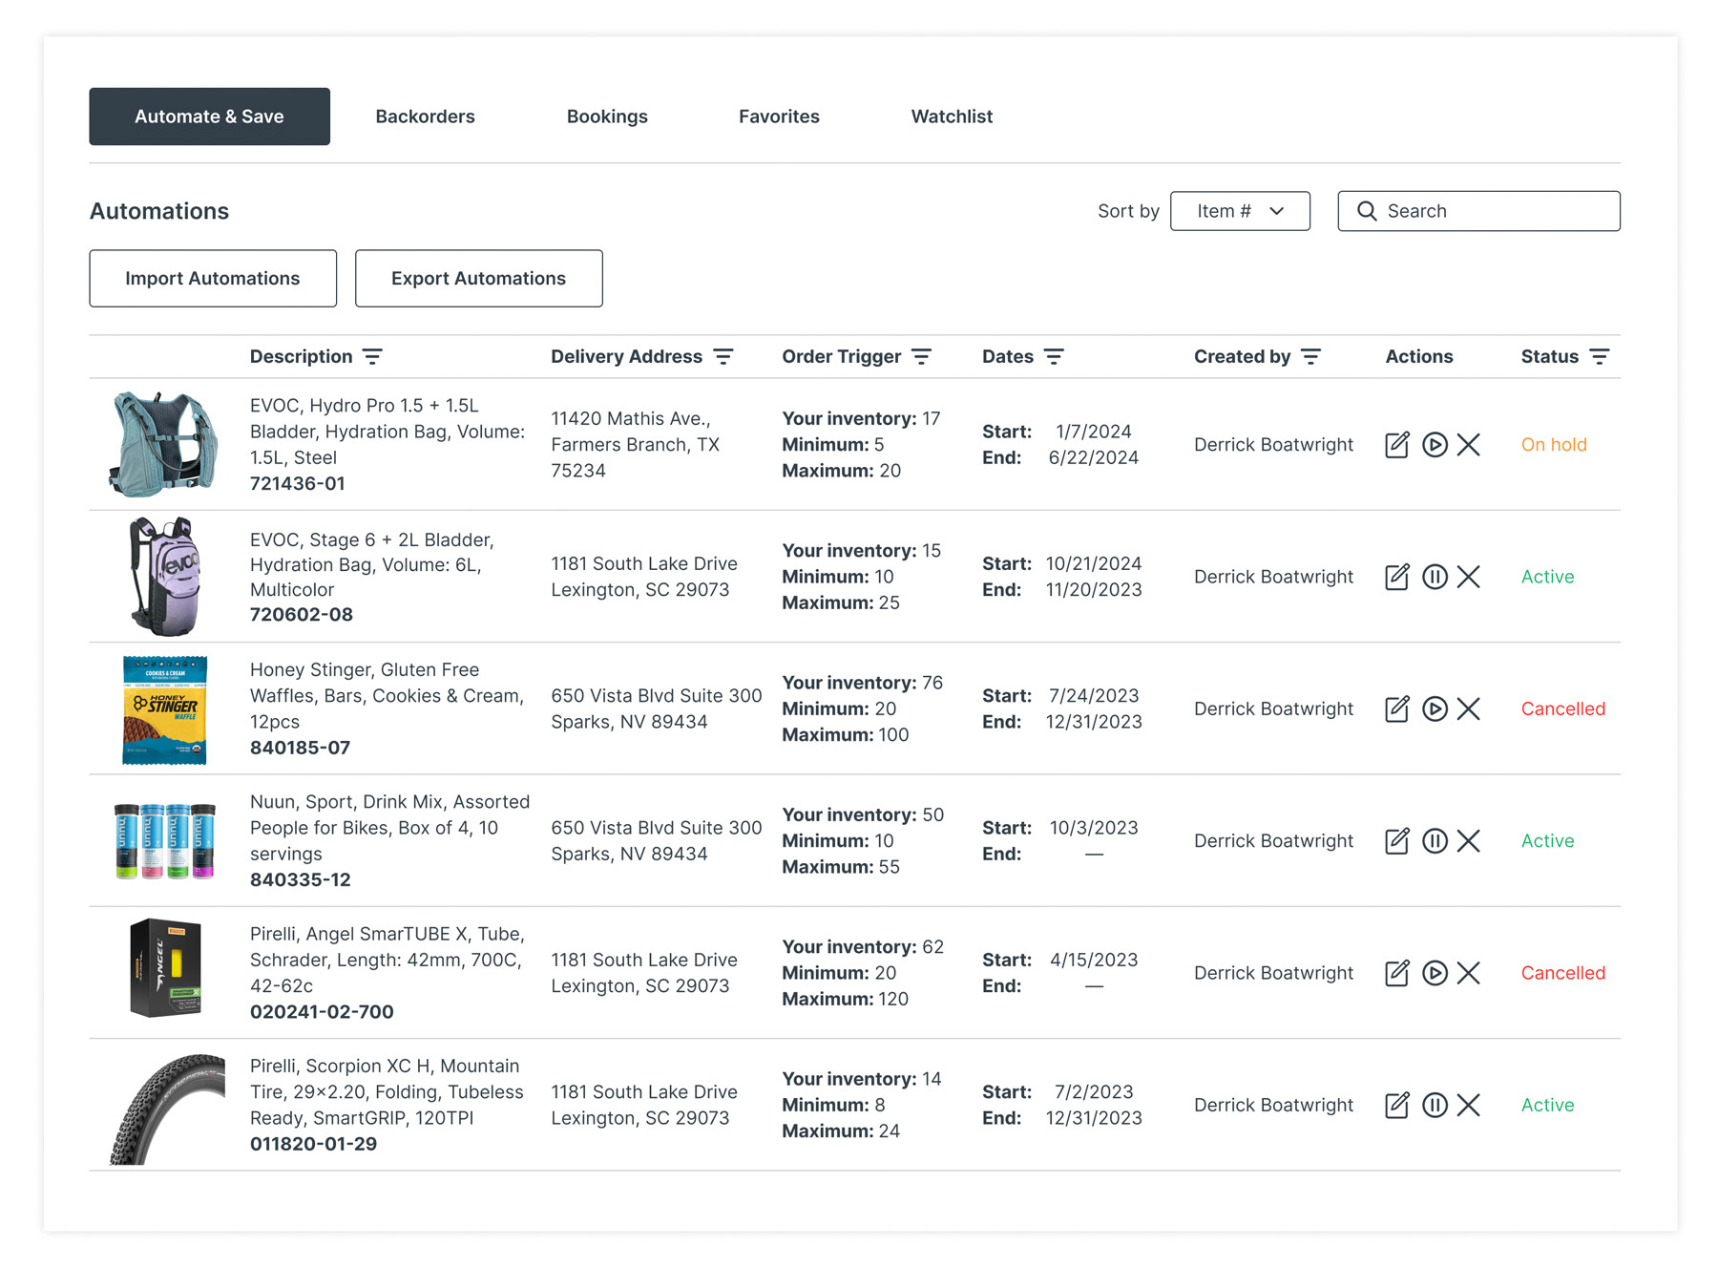The width and height of the screenshot is (1718, 1268).
Task: Delete the Pirelli Angel SmarTUBE automation
Action: pos(1469,973)
